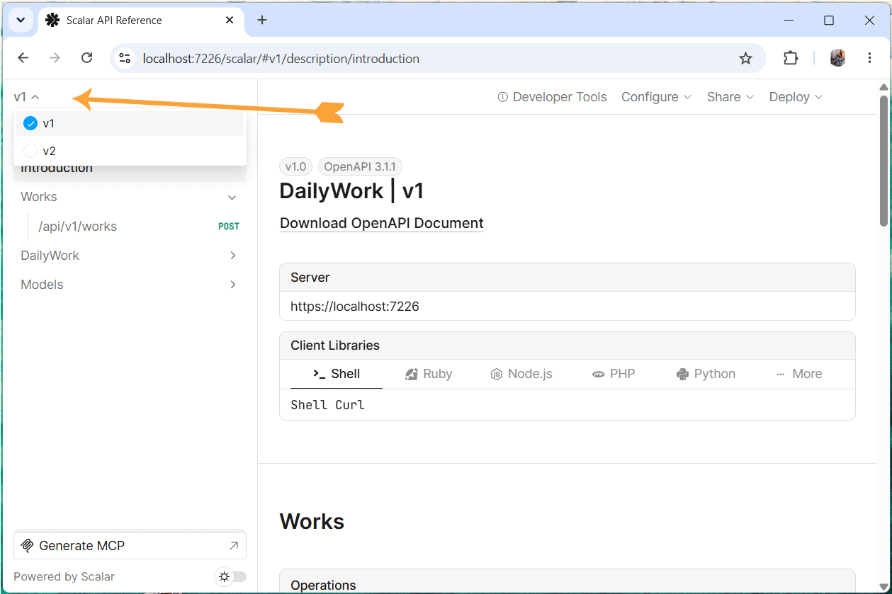Click the browser back arrow
The height and width of the screenshot is (594, 892).
click(23, 58)
